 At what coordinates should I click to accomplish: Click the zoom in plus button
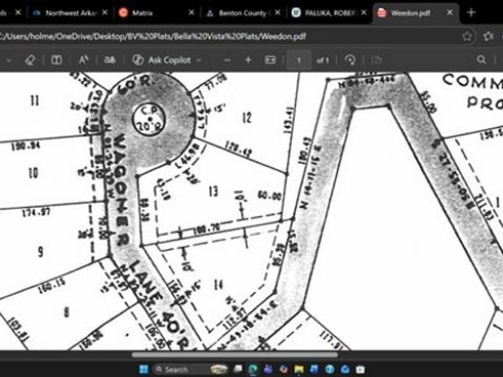[248, 60]
